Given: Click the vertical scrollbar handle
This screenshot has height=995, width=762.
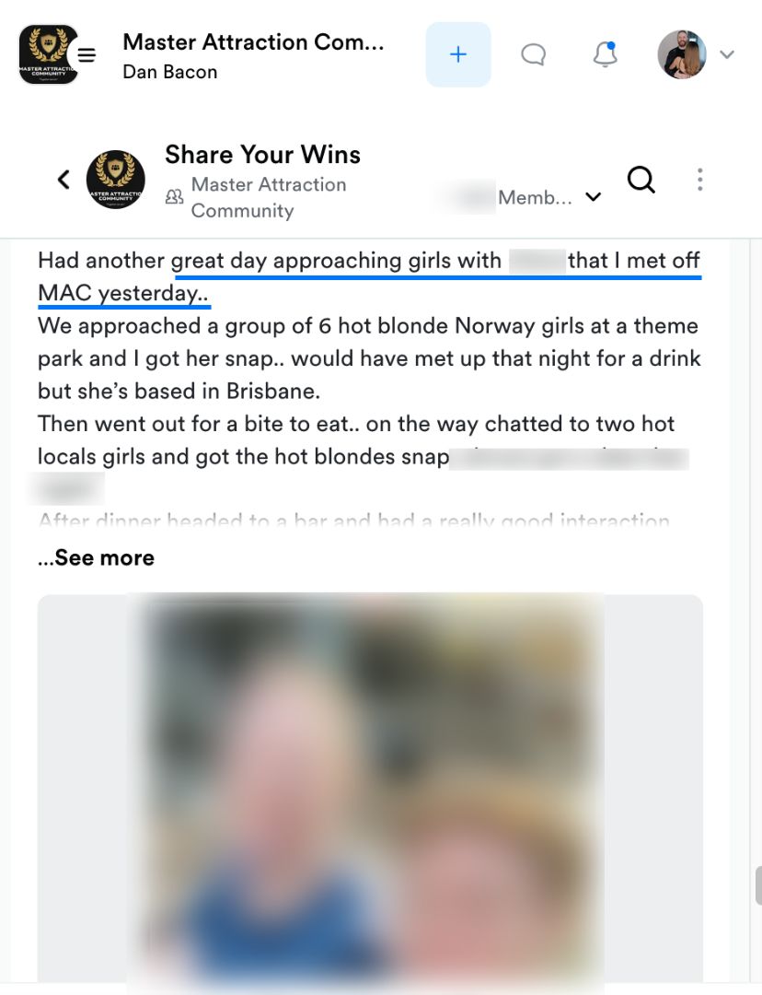Looking at the screenshot, I should pos(758,886).
